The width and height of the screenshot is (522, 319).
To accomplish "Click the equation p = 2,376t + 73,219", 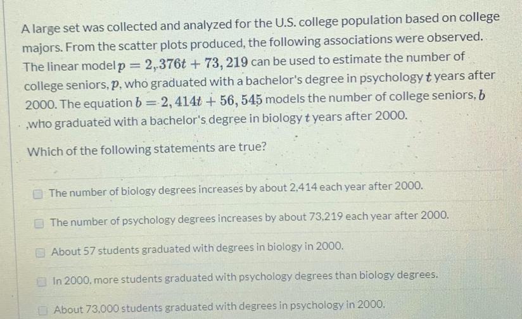I will point(184,63).
